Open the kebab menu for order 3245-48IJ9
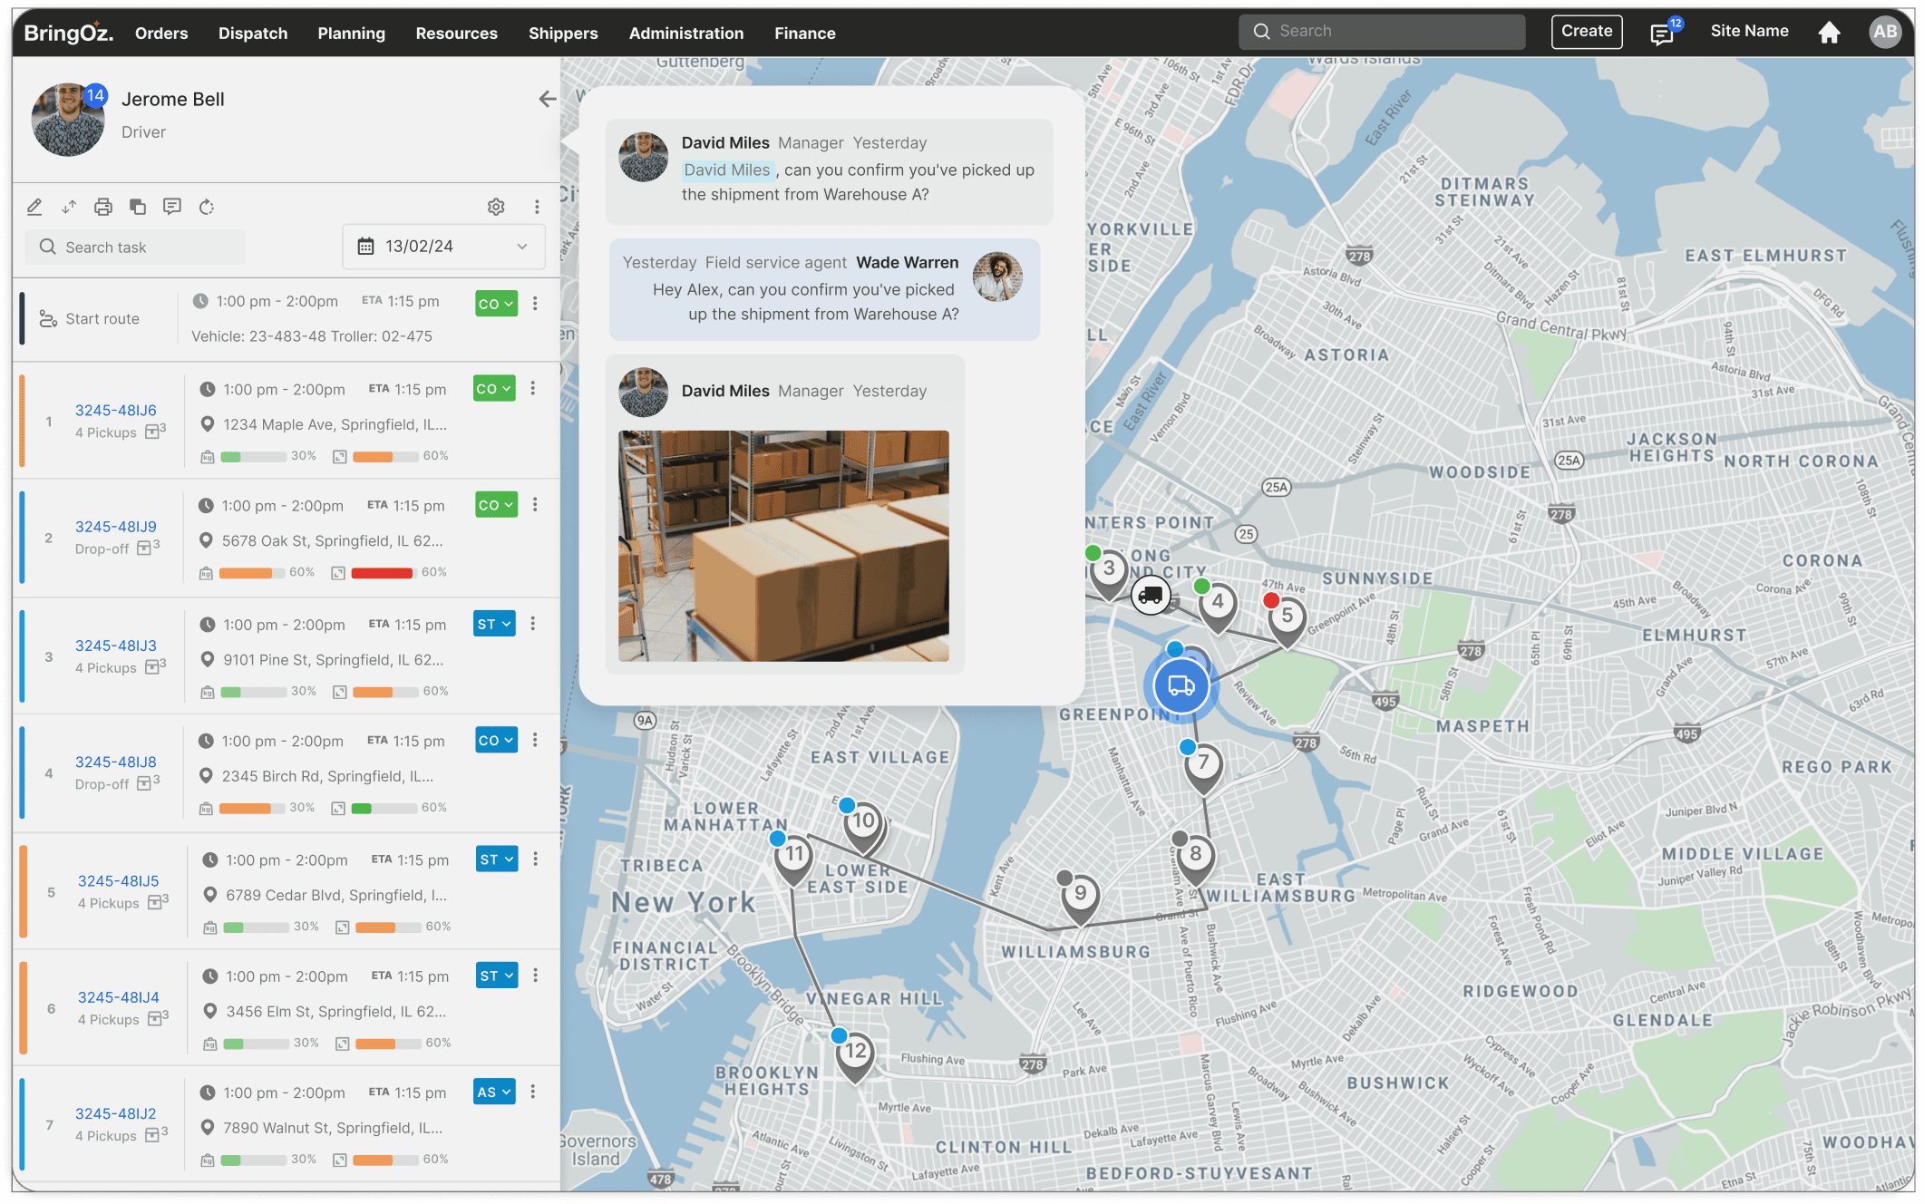The image size is (1924, 1204). pyautogui.click(x=535, y=504)
